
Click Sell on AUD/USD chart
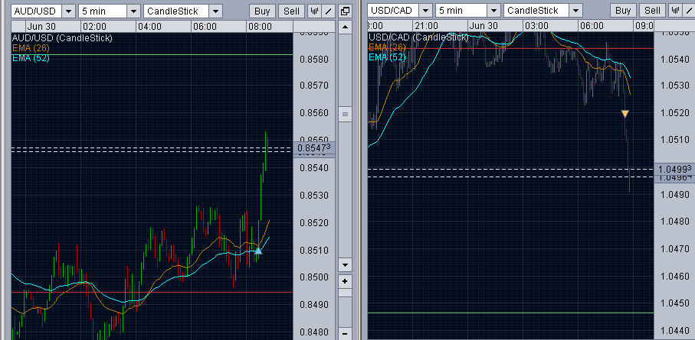292,11
